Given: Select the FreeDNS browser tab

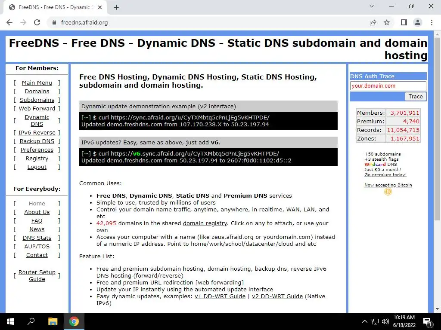Looking at the screenshot, I should point(55,7).
